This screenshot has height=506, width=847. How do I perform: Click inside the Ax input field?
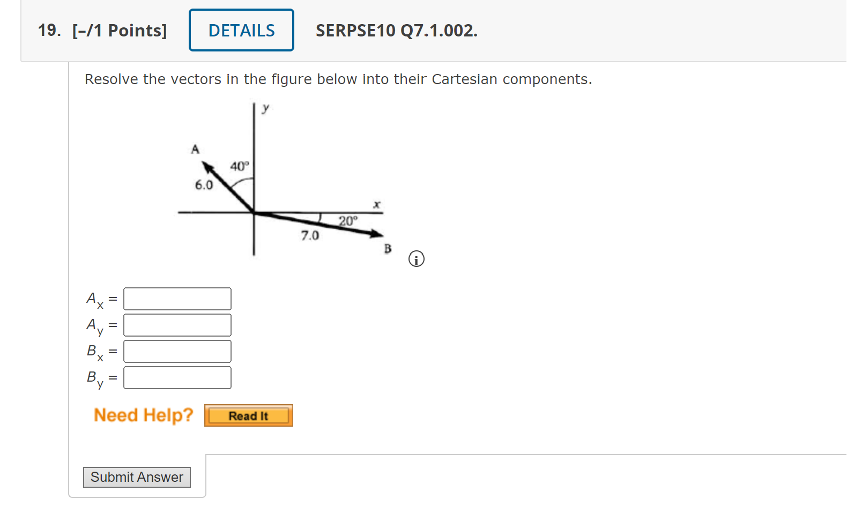point(177,299)
